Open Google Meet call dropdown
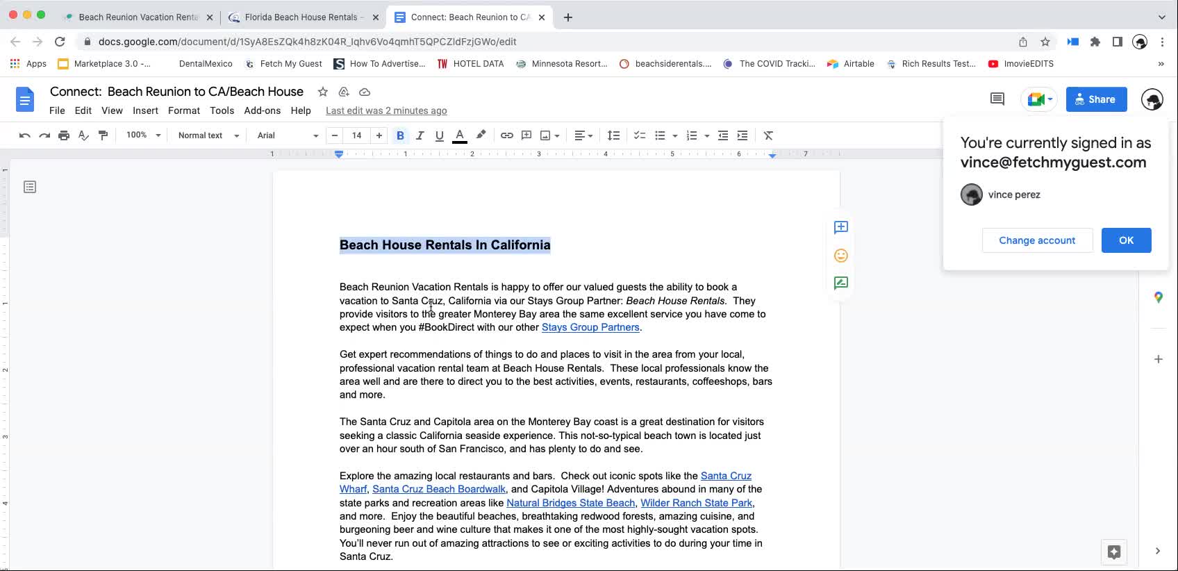Screen dimensions: 1178x571 click(1039, 99)
